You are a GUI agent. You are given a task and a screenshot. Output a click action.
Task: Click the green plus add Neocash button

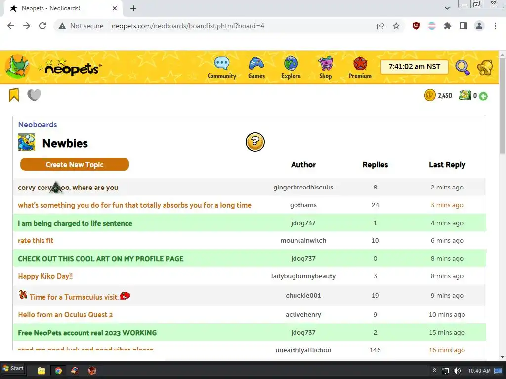pyautogui.click(x=483, y=96)
